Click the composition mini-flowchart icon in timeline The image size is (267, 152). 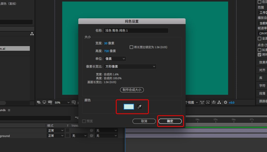click(77, 118)
